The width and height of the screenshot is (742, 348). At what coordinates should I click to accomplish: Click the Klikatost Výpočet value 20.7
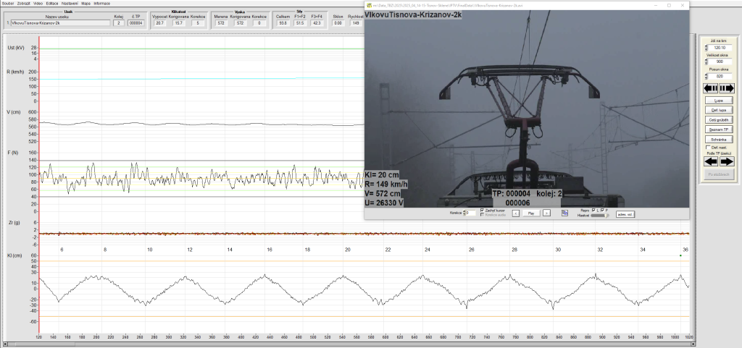coord(159,22)
